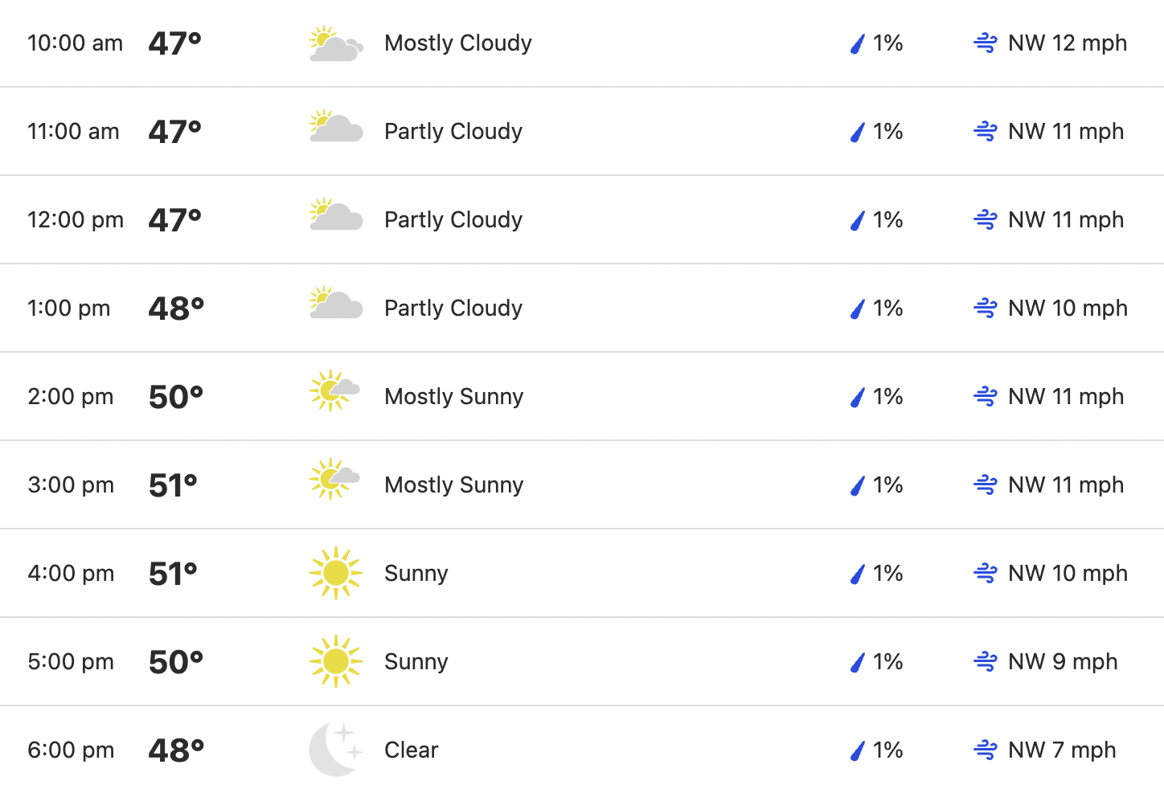Screen dimensions: 1164x789
Task: Click the wind icon beside NW 9 mph
Action: (986, 662)
